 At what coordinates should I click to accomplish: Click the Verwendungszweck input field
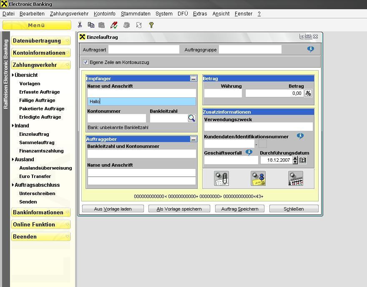click(x=258, y=127)
